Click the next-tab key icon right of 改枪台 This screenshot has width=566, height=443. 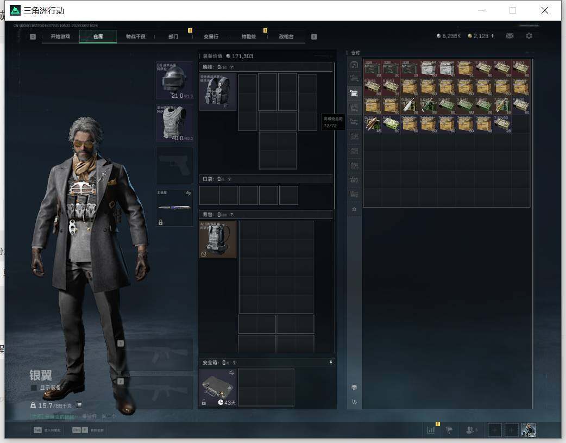point(314,36)
